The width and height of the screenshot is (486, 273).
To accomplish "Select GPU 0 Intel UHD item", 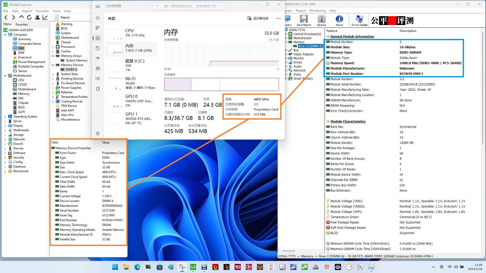I will (131, 101).
